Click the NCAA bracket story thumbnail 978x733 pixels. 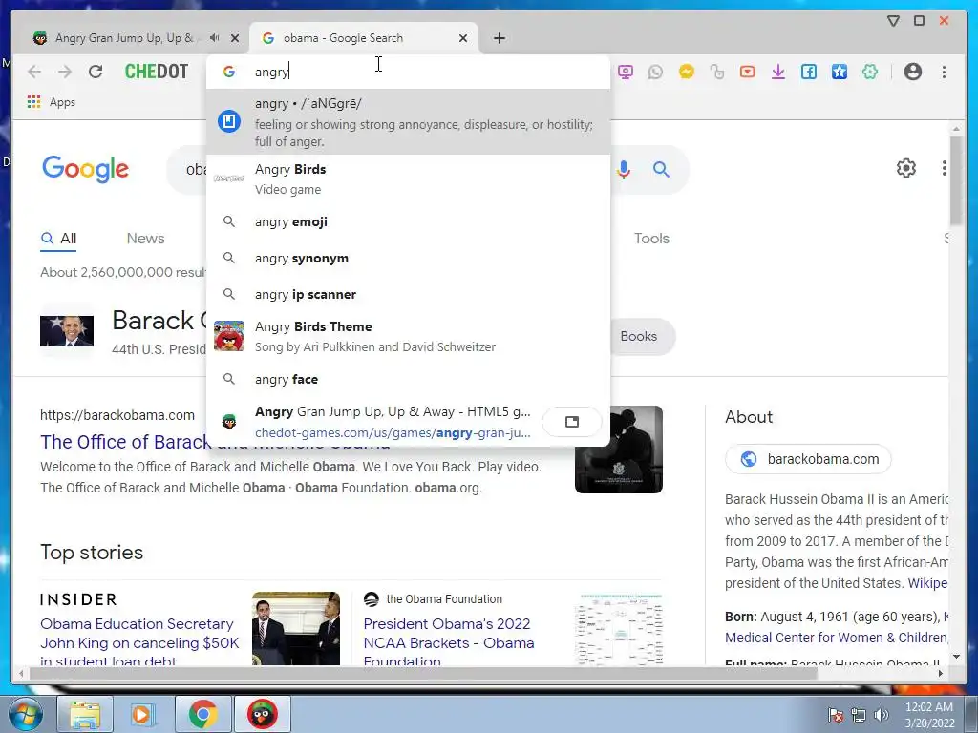click(619, 629)
